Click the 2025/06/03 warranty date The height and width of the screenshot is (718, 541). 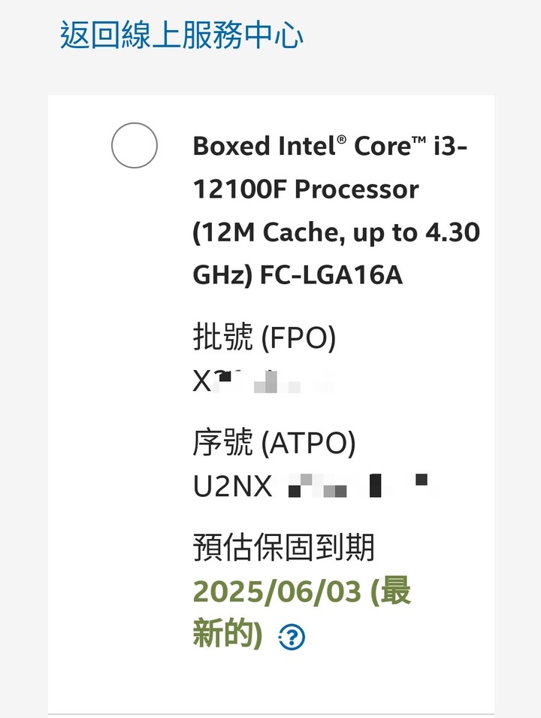pos(277,591)
